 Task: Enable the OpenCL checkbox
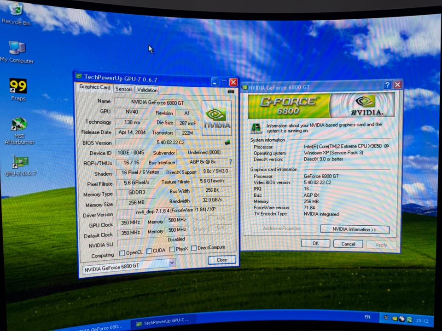pos(122,253)
